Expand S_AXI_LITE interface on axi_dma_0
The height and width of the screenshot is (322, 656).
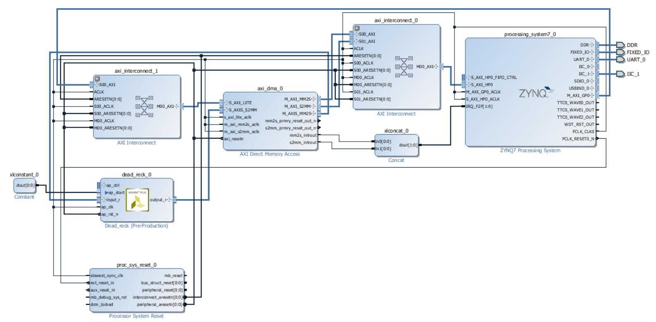pyautogui.click(x=226, y=103)
